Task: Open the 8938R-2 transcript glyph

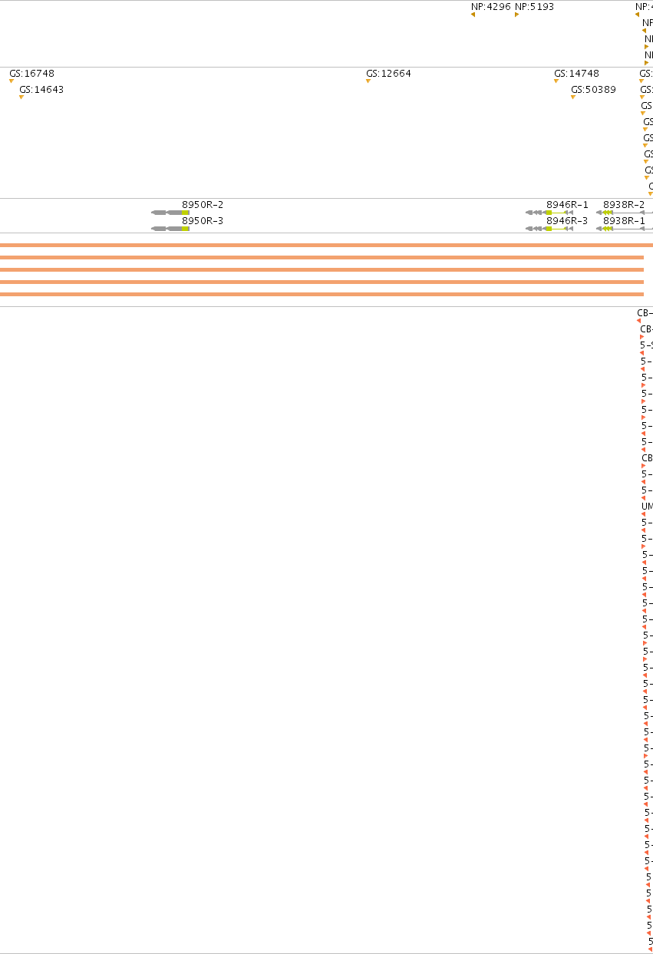Action: 625,213
